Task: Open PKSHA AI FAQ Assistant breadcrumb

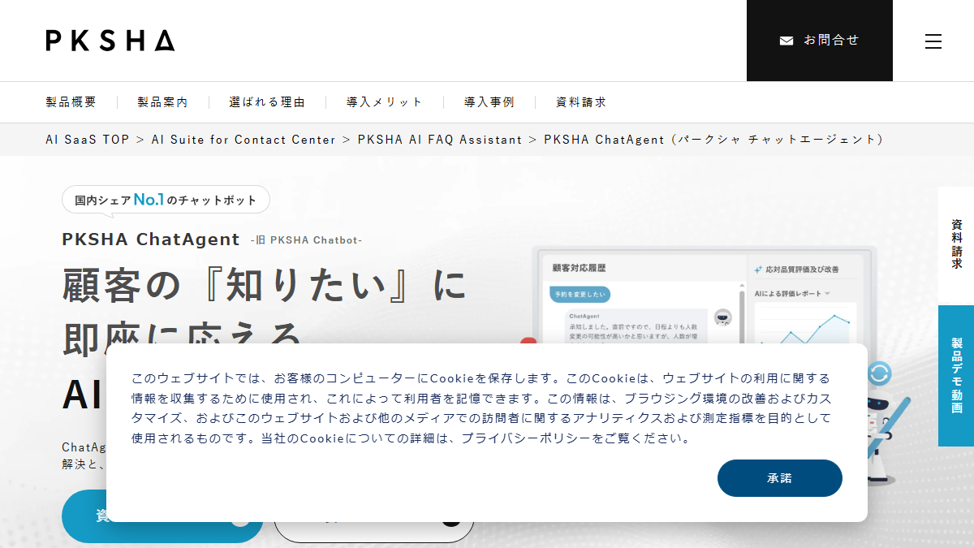Action: coord(440,140)
